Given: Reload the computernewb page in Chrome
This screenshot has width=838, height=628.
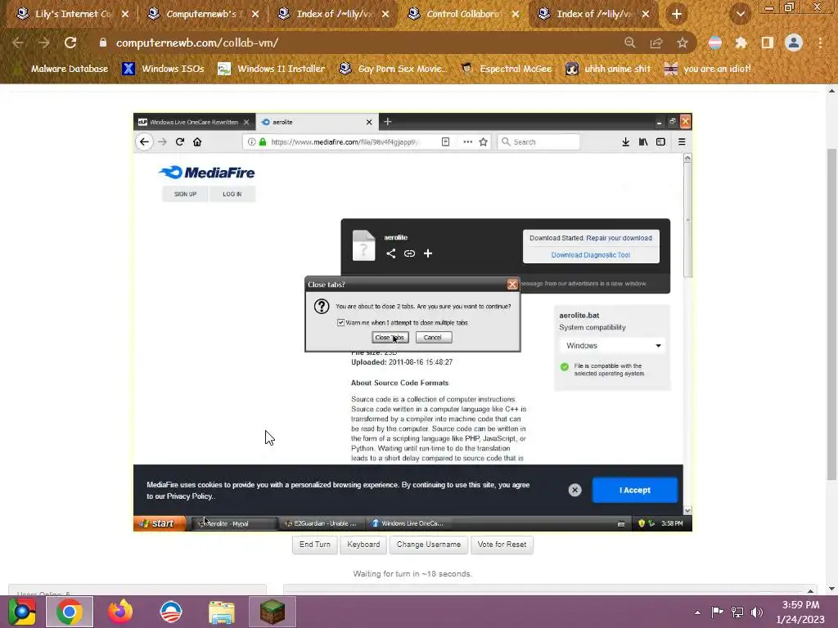Looking at the screenshot, I should (x=70, y=43).
